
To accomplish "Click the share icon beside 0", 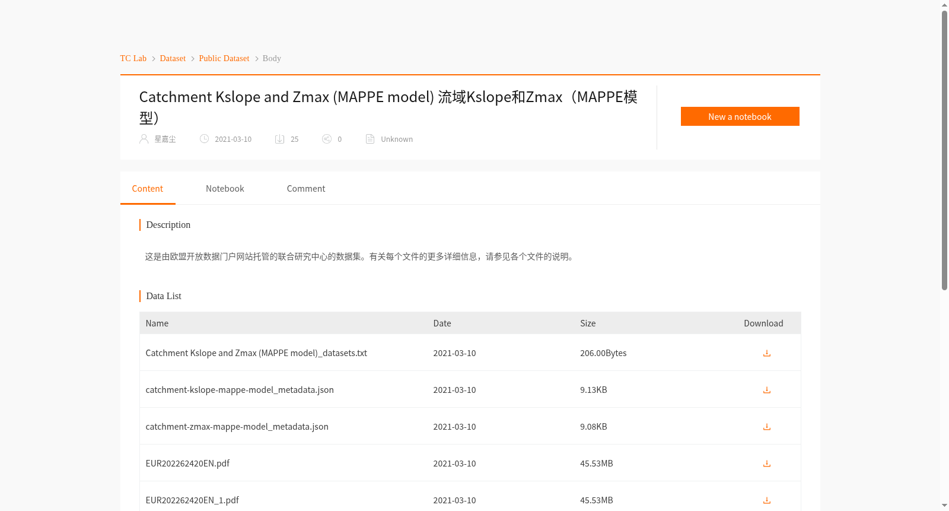I will coord(326,139).
